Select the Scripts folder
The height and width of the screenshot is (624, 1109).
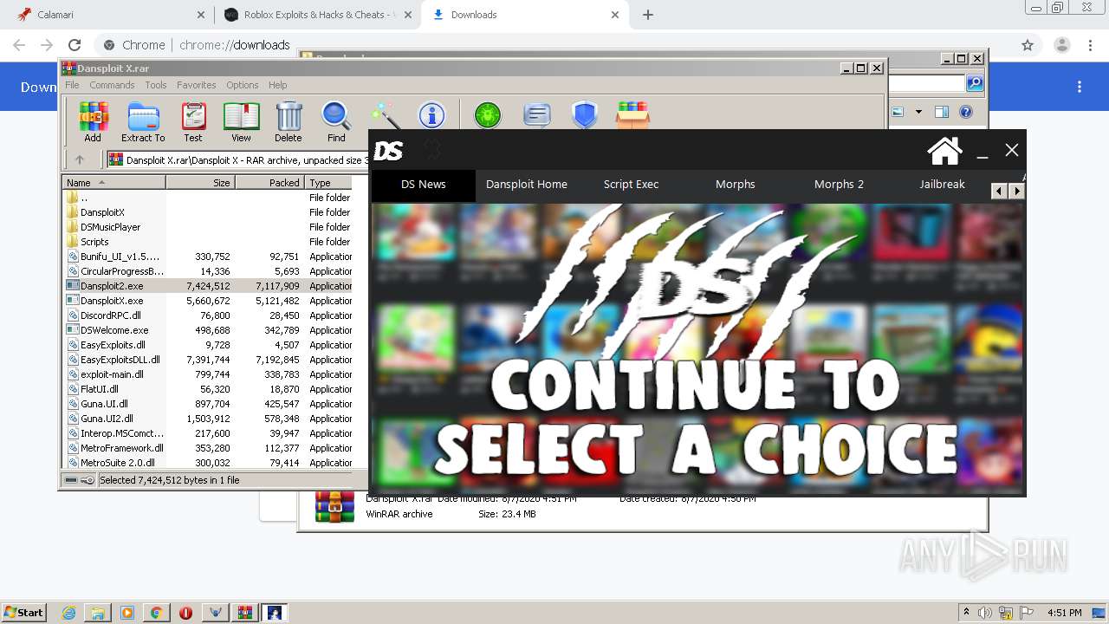click(x=208, y=242)
